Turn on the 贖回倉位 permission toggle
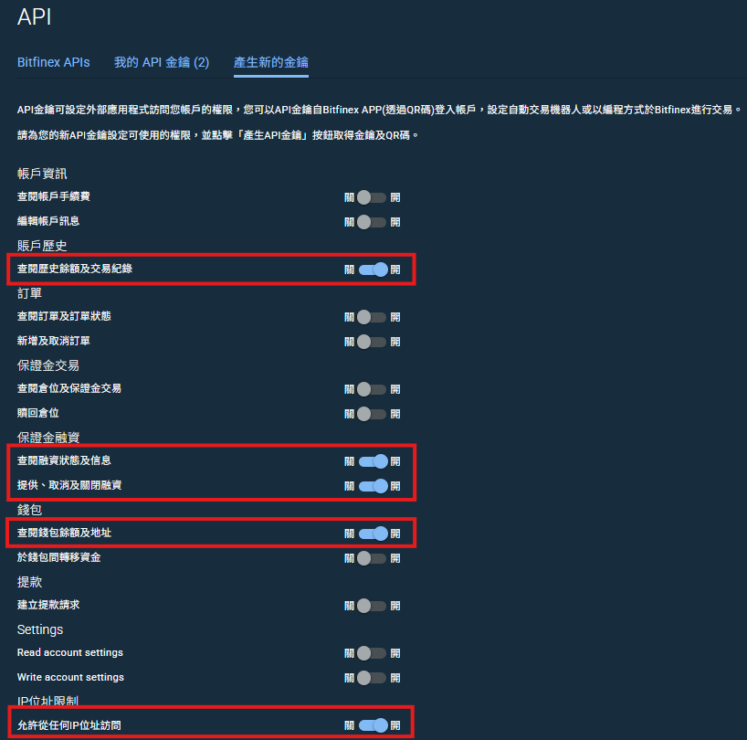Viewport: 747px width, 740px height. click(373, 413)
